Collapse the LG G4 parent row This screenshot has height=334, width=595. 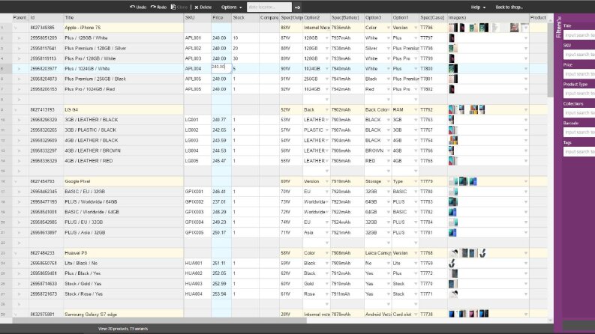coord(16,110)
